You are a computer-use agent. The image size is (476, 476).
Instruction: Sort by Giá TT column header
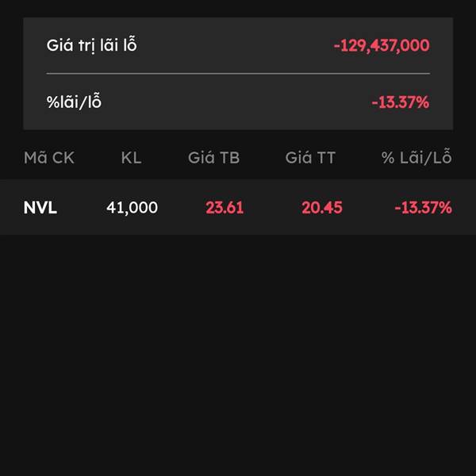click(x=310, y=158)
